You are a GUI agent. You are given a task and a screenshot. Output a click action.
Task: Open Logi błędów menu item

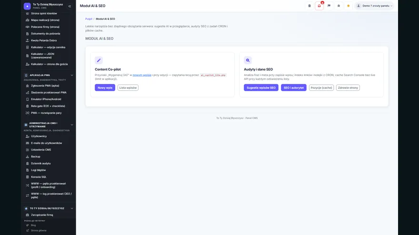point(49,170)
